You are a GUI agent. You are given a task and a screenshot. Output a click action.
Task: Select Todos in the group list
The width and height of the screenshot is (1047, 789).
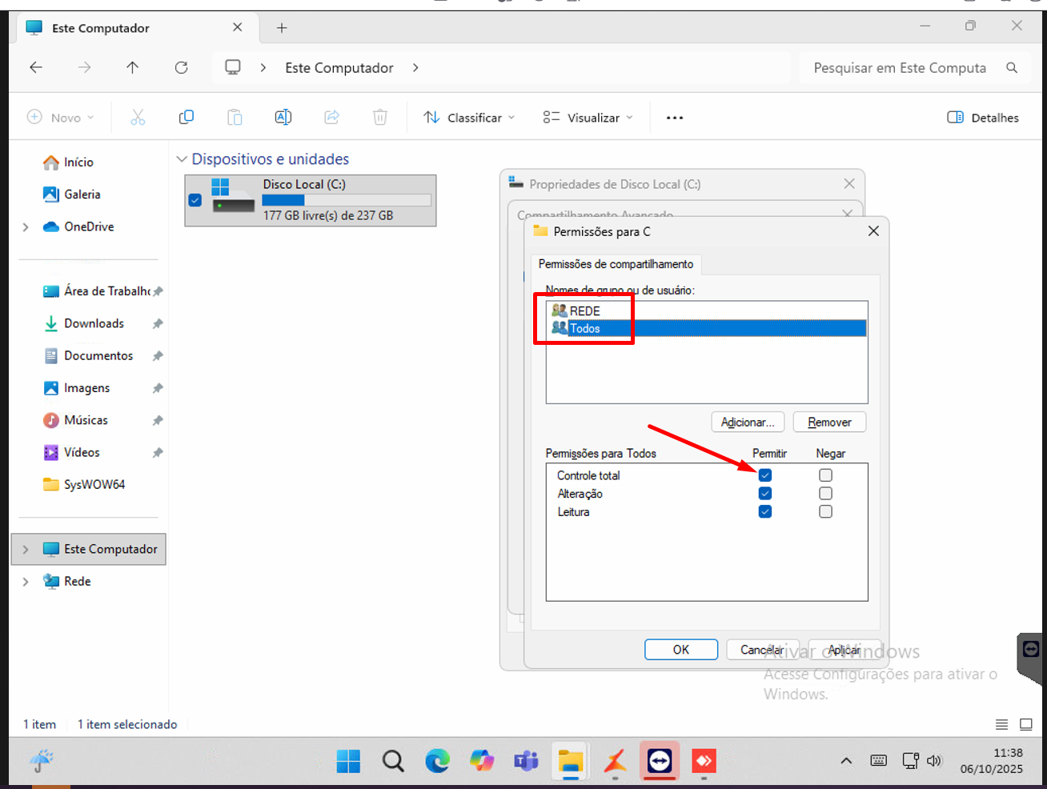pos(708,328)
